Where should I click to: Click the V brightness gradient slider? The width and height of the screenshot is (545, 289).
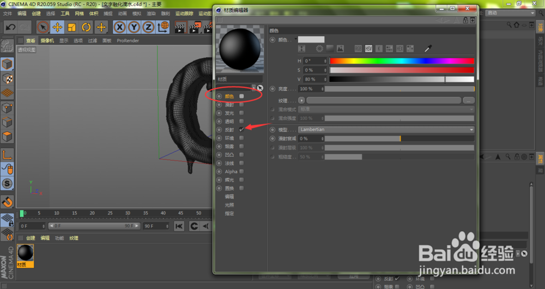[402, 79]
